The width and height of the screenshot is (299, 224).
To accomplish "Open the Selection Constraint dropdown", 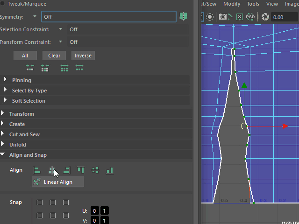I will pos(61,29).
